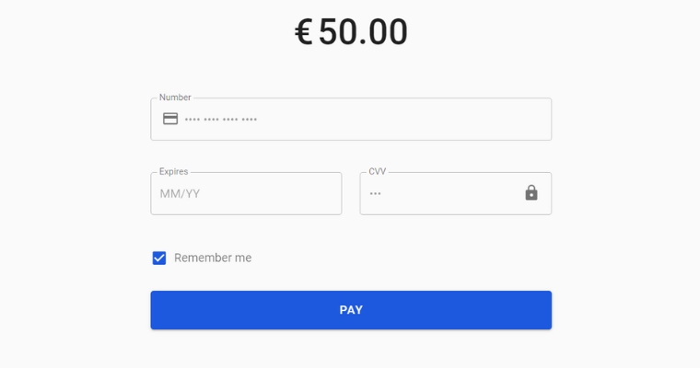Screen dimensions: 700x368
Task: Focus the card Number input field
Action: (351, 119)
